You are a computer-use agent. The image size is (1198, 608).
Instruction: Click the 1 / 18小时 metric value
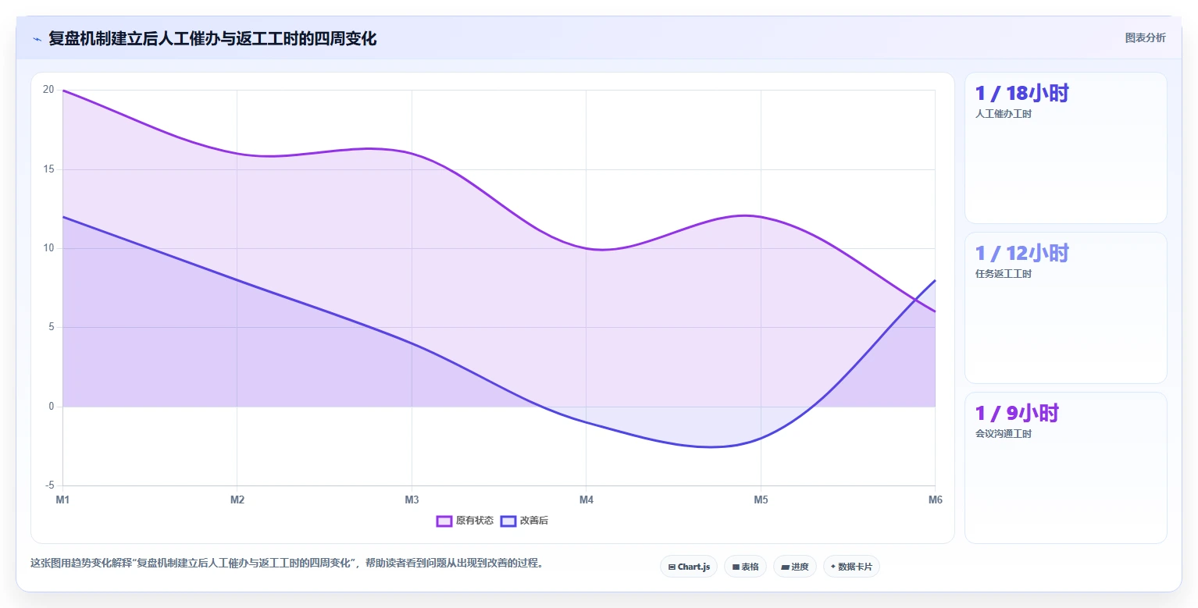[x=1022, y=94]
